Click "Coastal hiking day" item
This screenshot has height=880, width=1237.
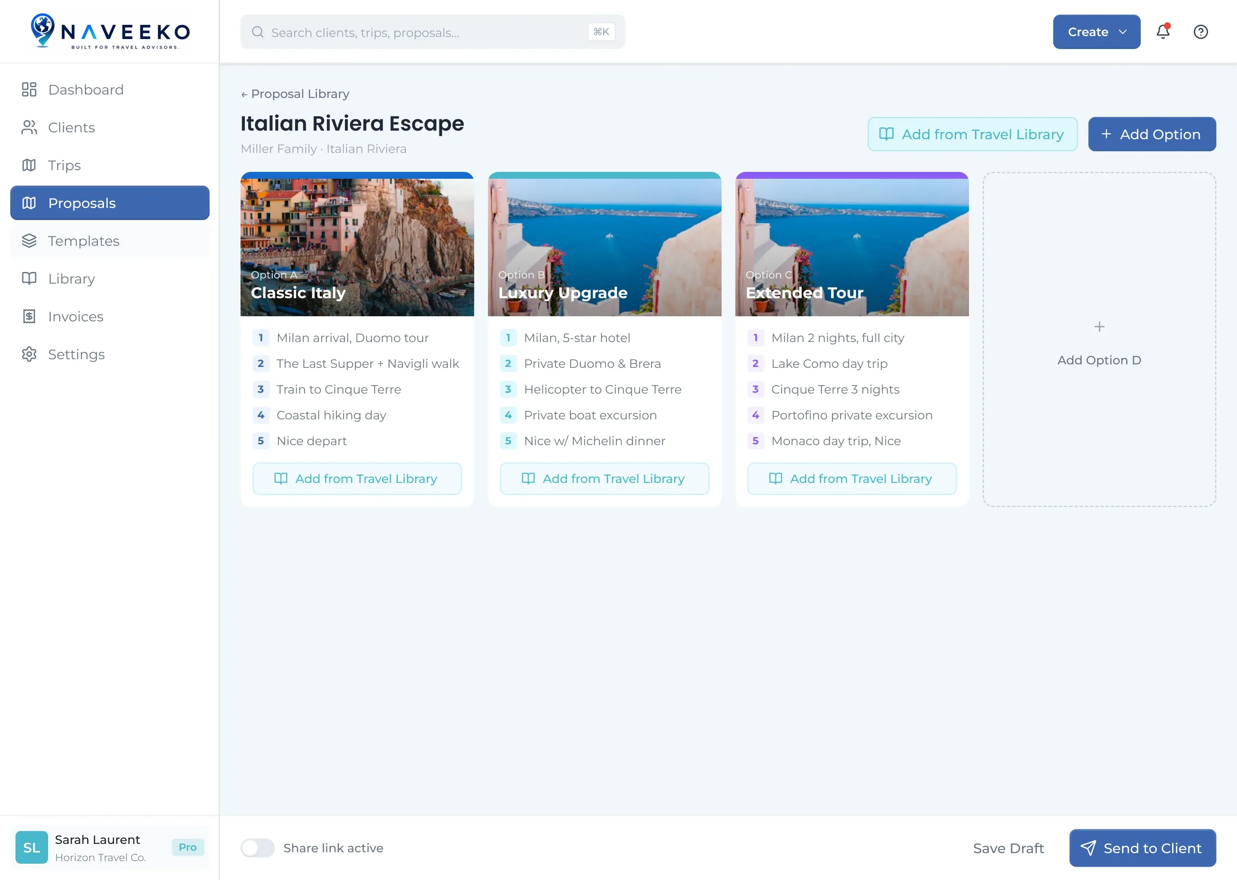[331, 416]
